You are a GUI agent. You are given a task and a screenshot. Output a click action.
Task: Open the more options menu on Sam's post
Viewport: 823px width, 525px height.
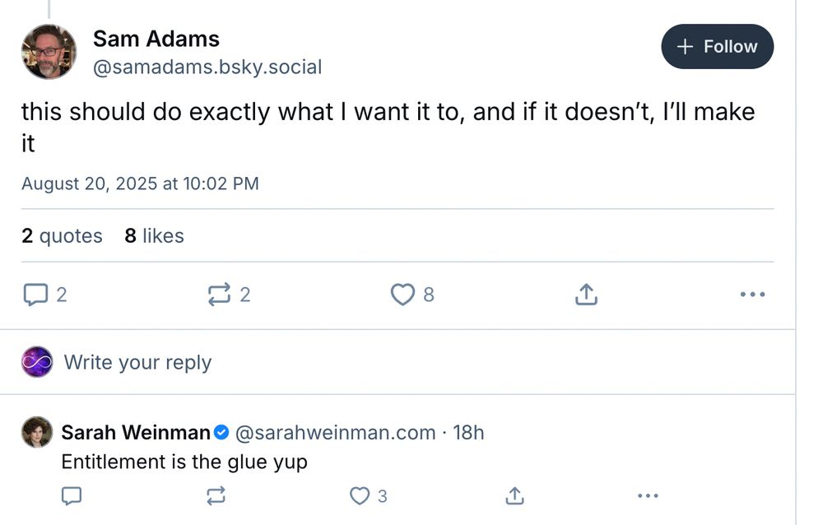tap(752, 294)
